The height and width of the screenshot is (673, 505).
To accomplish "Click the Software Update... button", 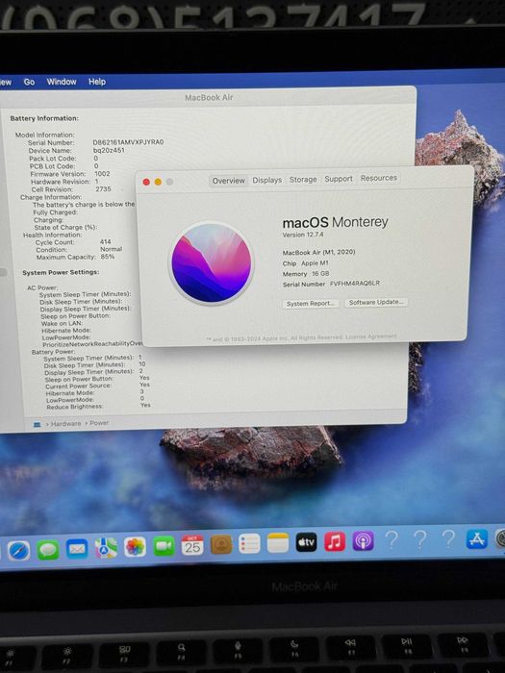I will (376, 302).
